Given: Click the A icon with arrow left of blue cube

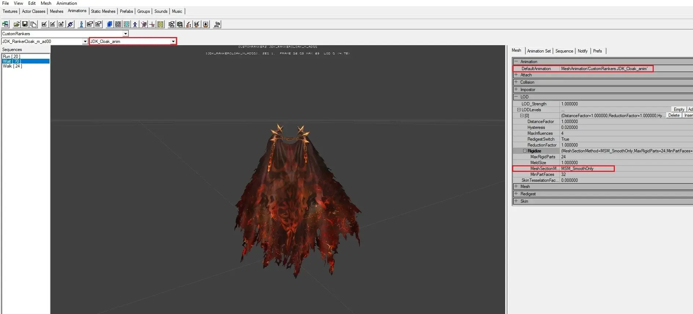Looking at the screenshot, I should pos(98,24).
